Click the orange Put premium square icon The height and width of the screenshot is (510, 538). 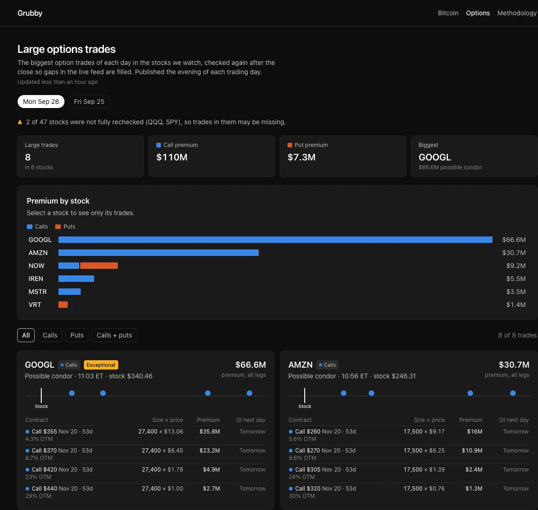point(289,145)
